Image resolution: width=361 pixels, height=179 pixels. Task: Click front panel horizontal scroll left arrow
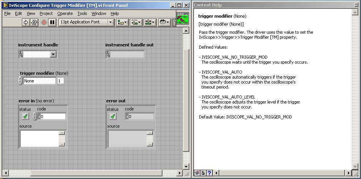(x=5, y=173)
